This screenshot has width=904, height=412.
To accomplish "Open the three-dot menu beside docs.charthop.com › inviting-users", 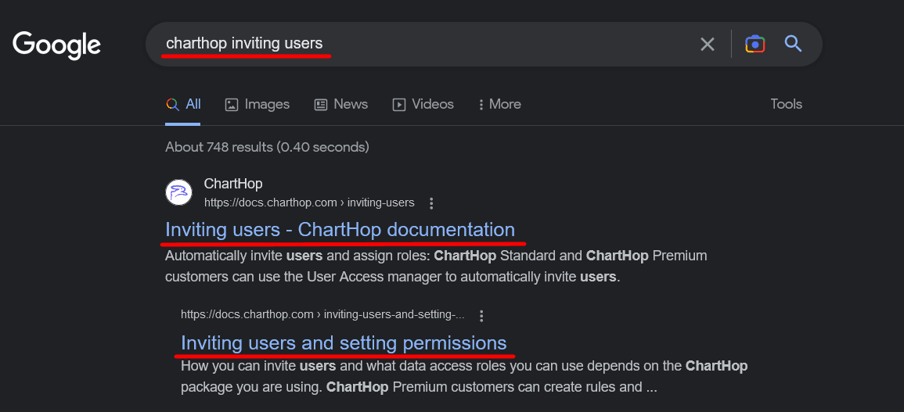I will pyautogui.click(x=431, y=203).
